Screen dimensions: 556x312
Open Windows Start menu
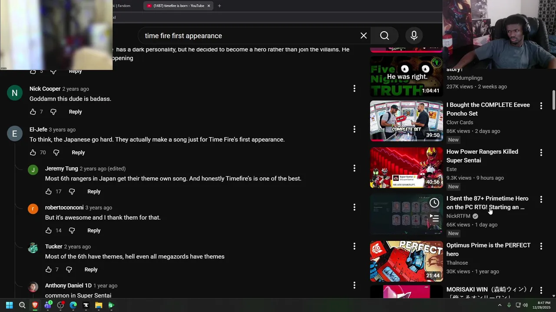pyautogui.click(x=9, y=305)
